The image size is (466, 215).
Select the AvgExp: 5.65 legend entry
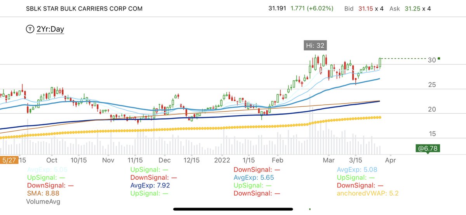click(x=254, y=177)
